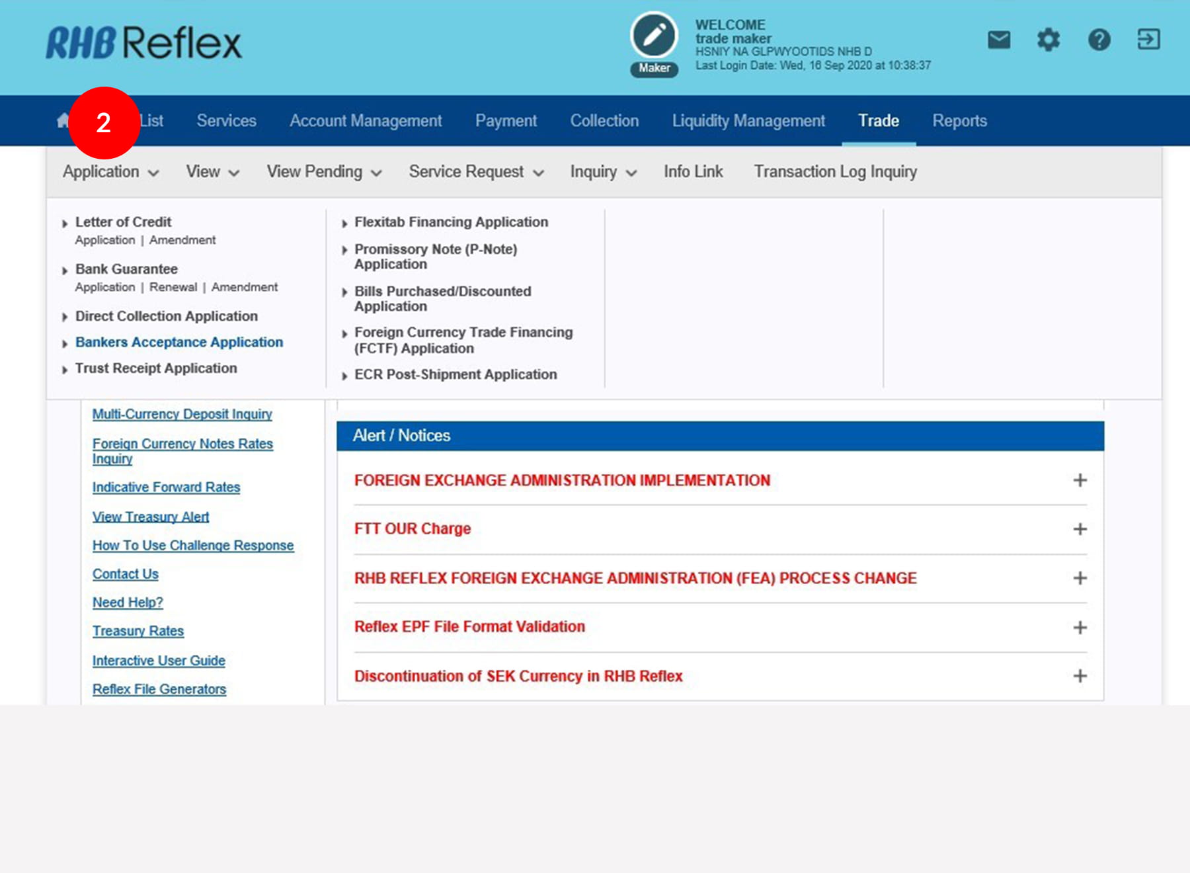The height and width of the screenshot is (873, 1190).
Task: Expand the FTT OUR Charge notice
Action: point(1080,529)
